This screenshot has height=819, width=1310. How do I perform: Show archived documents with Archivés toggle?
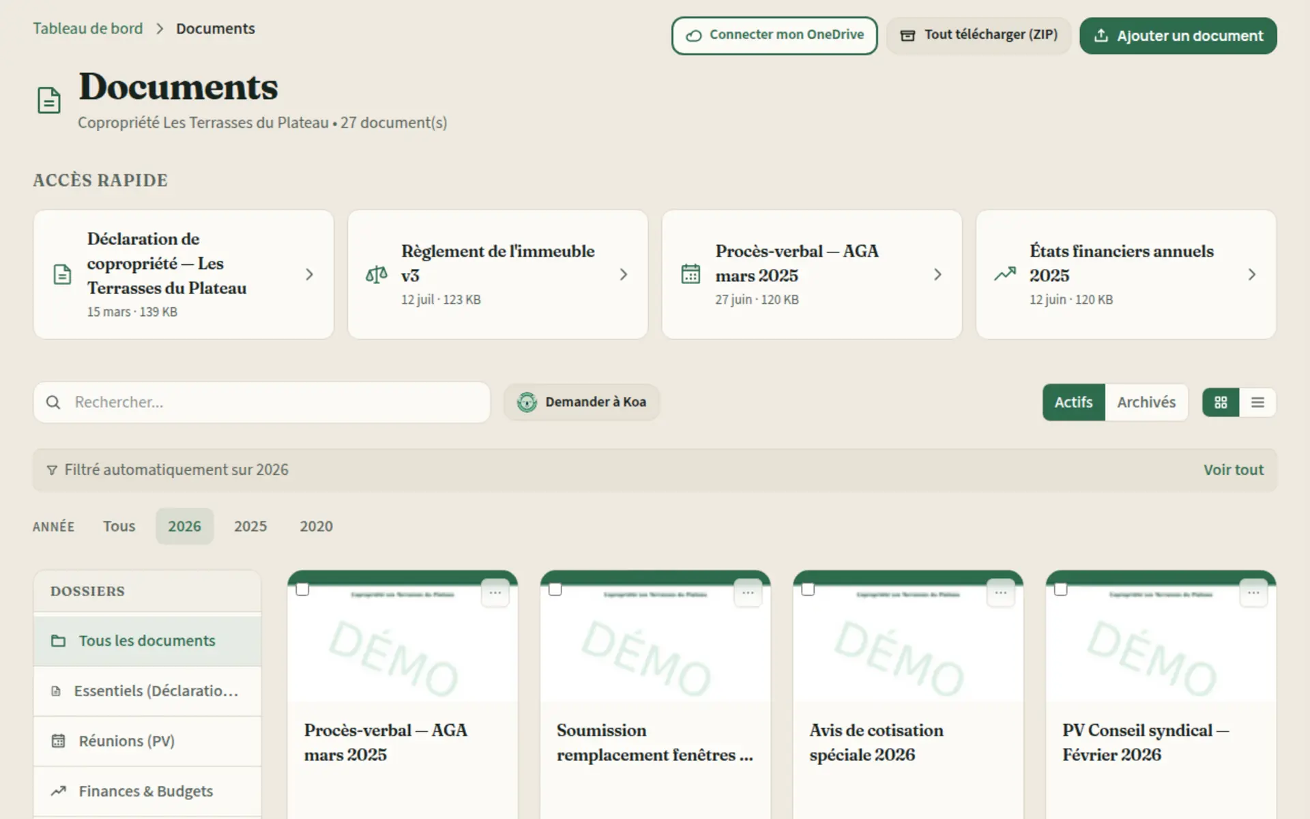(x=1146, y=403)
